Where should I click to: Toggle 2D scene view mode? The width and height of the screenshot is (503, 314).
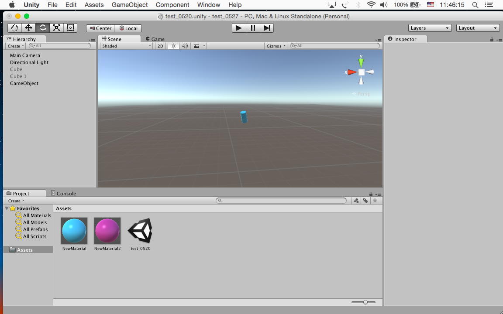point(160,46)
